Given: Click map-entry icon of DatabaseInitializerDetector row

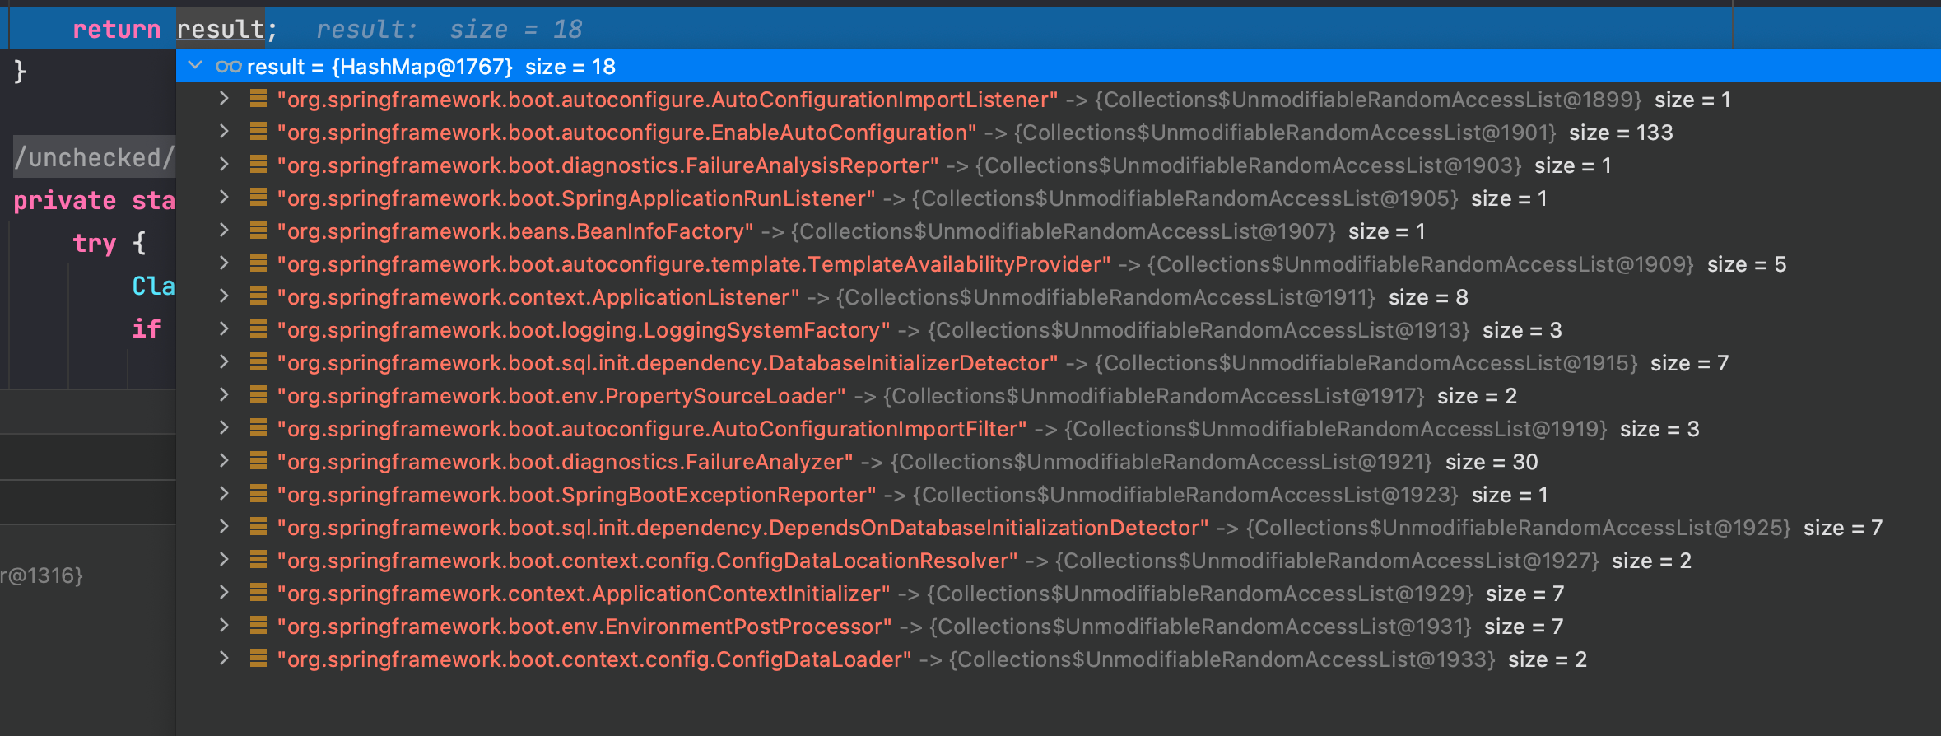Looking at the screenshot, I should click(x=258, y=362).
